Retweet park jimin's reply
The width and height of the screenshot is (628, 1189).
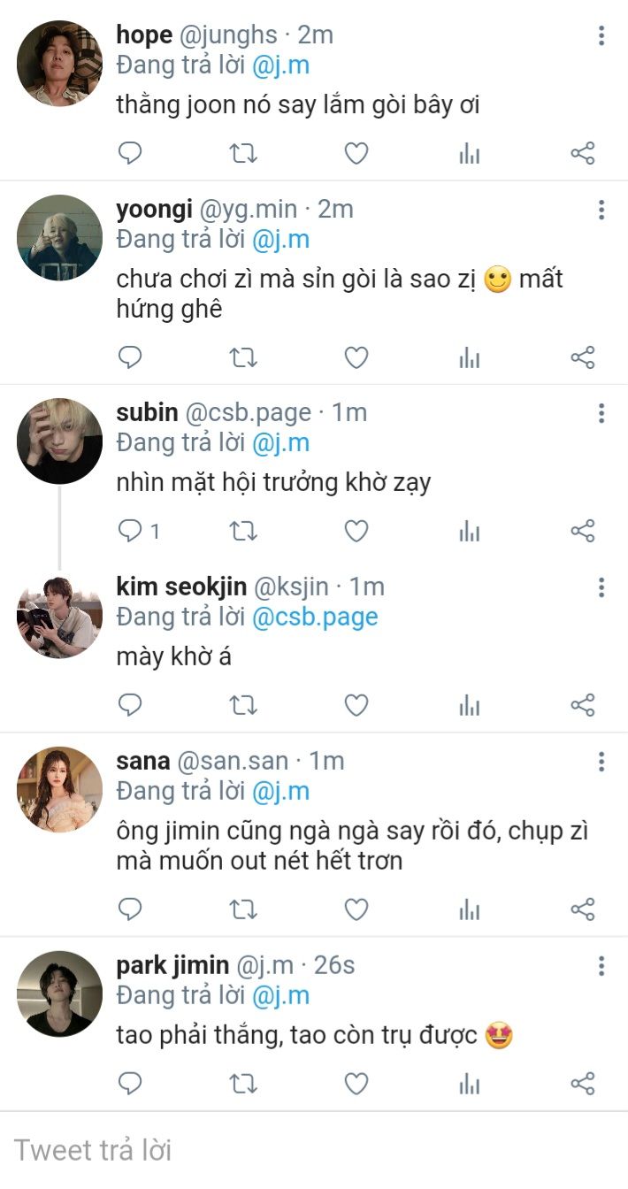pyautogui.click(x=243, y=1083)
